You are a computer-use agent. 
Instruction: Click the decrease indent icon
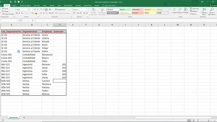(x=50, y=13)
